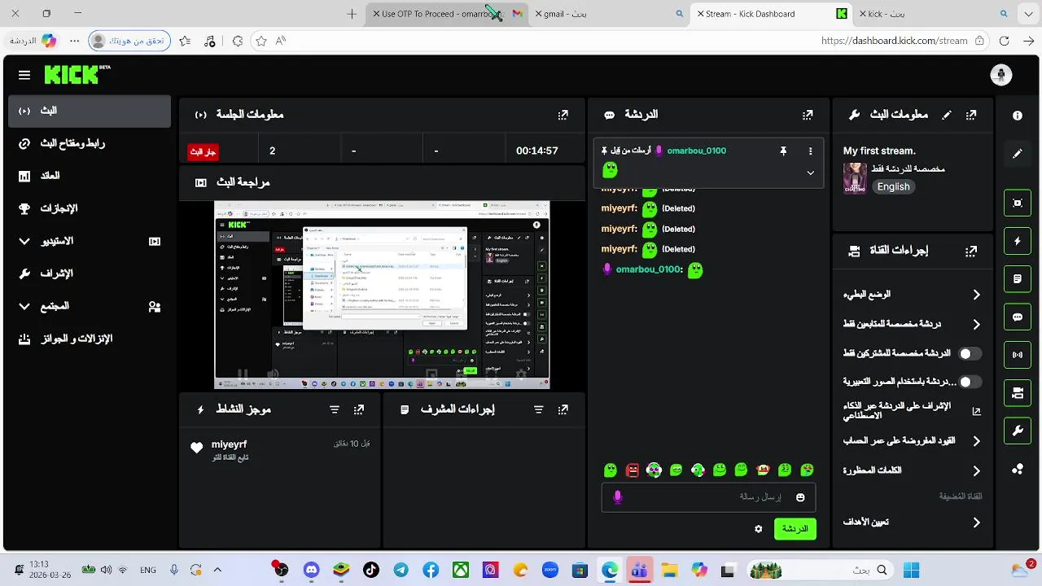Open Telegram from the taskbar
Image resolution: width=1042 pixels, height=586 pixels.
401,571
